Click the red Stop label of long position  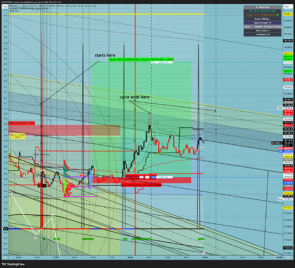point(141,185)
